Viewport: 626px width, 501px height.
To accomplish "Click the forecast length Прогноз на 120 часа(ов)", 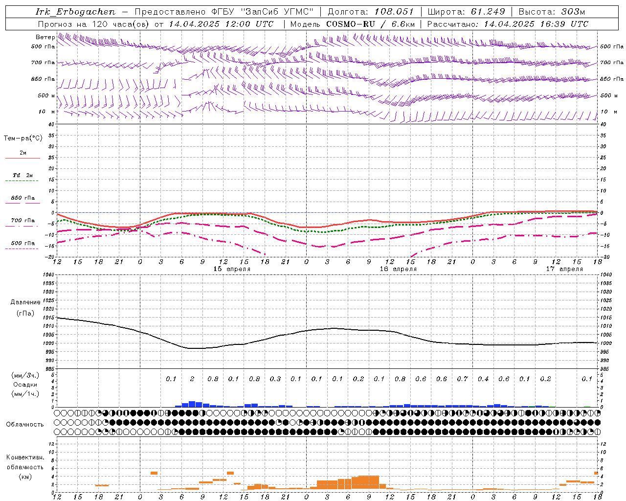I will [x=94, y=24].
